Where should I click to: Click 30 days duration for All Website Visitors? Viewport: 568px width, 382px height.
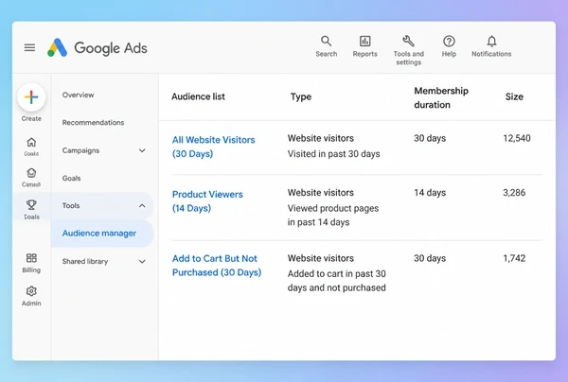[x=430, y=138]
